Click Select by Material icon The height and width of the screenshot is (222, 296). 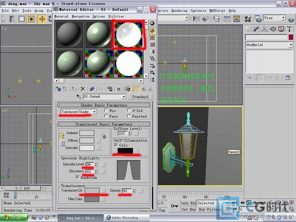point(153,73)
